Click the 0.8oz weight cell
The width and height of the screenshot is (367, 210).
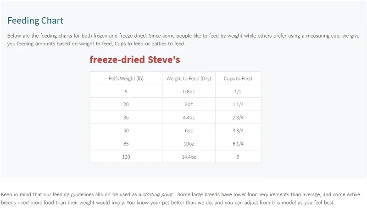[189, 92]
